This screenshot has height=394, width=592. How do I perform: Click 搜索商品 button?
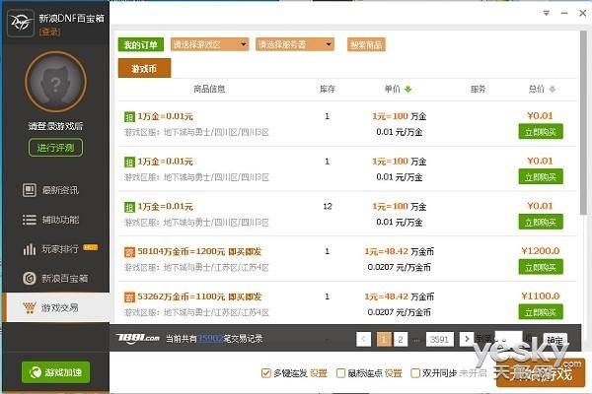coord(366,45)
